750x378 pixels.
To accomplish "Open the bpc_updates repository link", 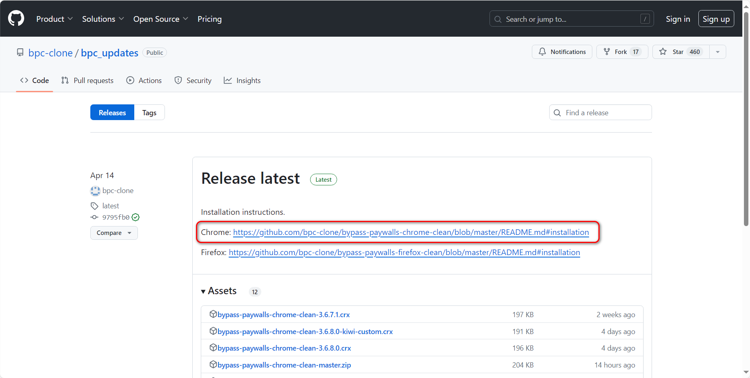I will pos(110,53).
